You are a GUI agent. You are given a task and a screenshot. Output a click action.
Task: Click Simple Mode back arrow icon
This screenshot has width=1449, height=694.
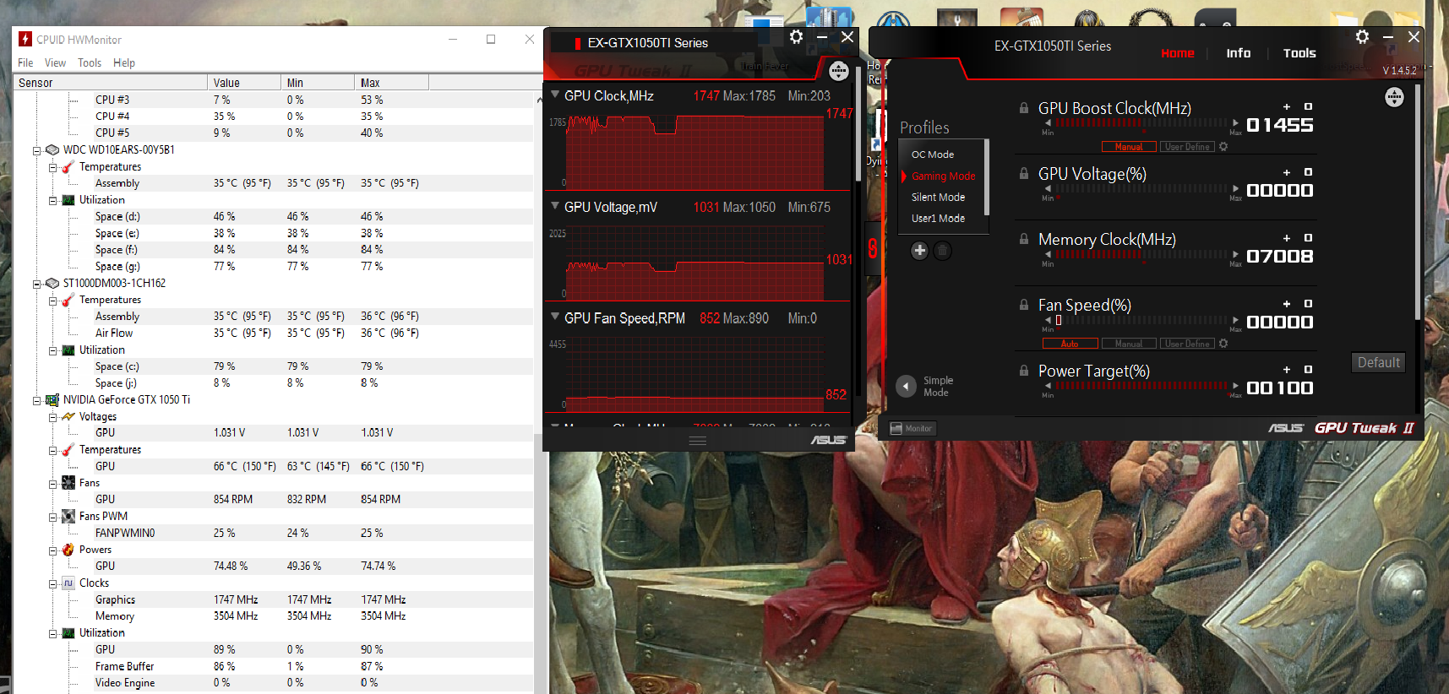click(x=906, y=386)
